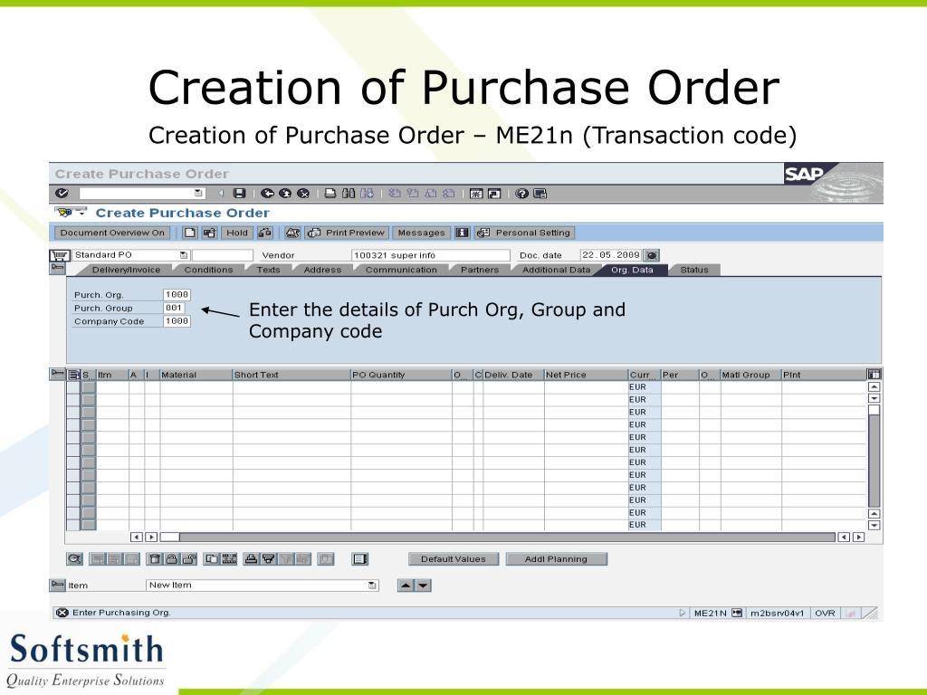Switch to the Conditions tab
The width and height of the screenshot is (927, 695).
[x=208, y=270]
